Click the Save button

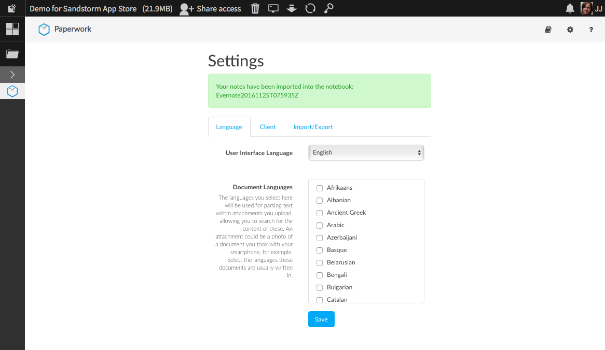[321, 319]
